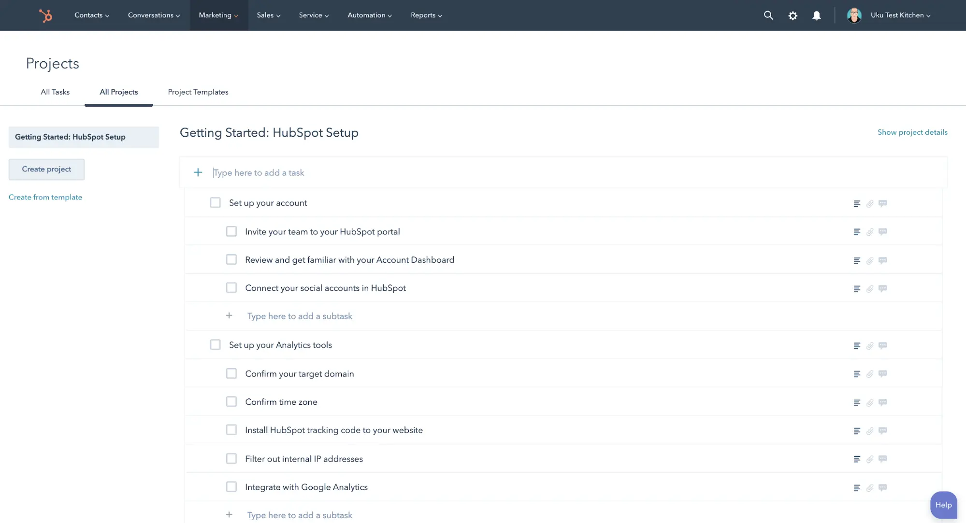Screen dimensions: 966x523
Task: Expand the Uku Test Kitchen account menu
Action: pos(900,15)
